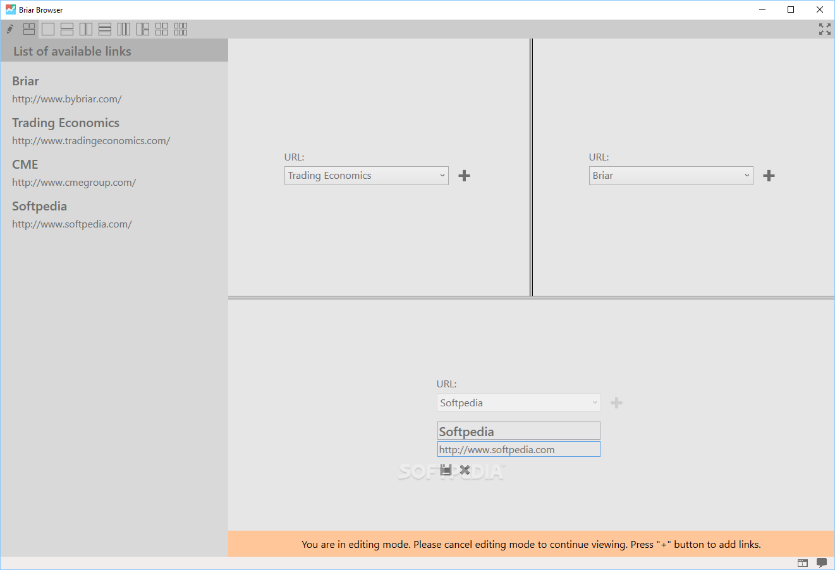This screenshot has width=835, height=570.
Task: Open the Briar link in the list
Action: (x=26, y=81)
